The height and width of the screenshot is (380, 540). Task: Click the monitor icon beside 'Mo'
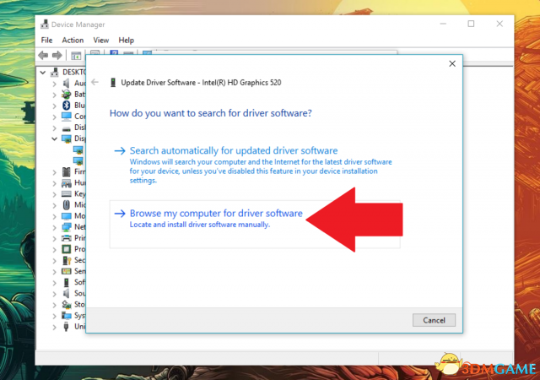coord(66,216)
